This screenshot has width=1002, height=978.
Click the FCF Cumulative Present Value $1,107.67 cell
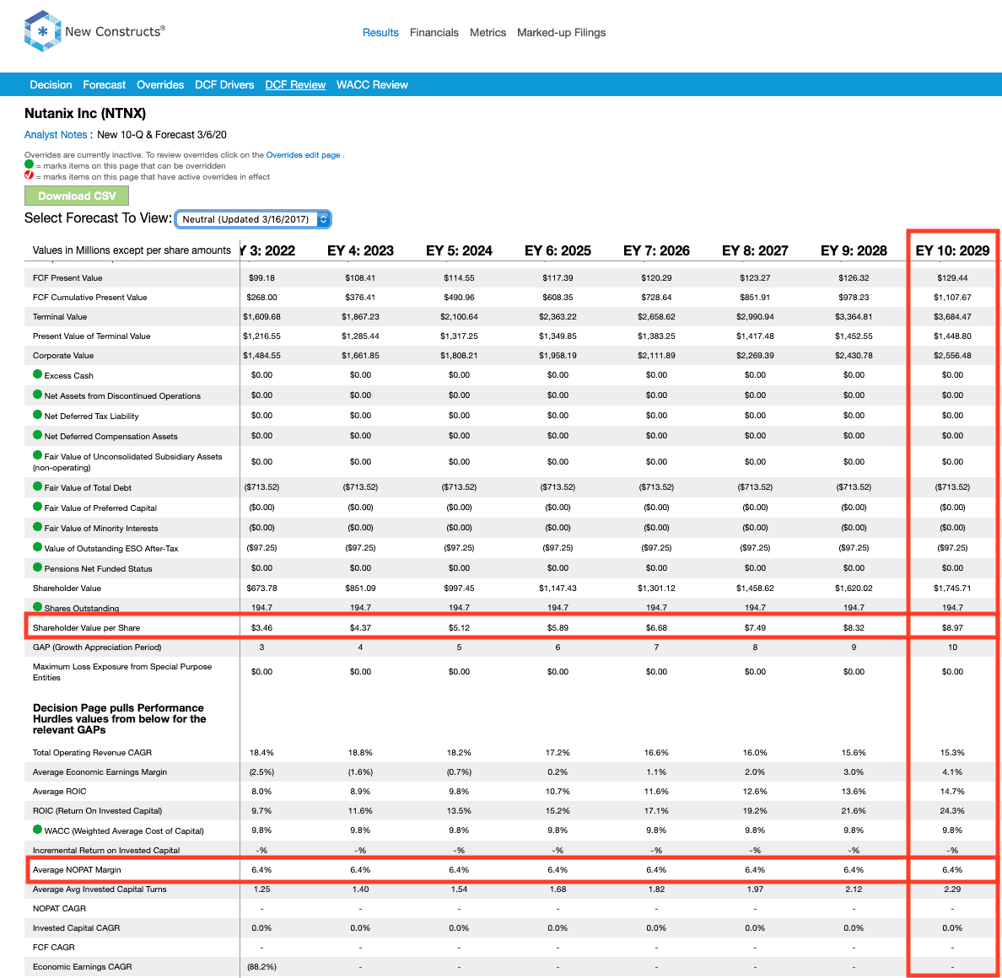click(x=952, y=298)
